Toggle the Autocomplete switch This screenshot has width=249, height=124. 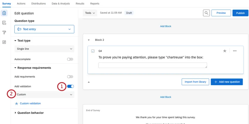pos(70,59)
